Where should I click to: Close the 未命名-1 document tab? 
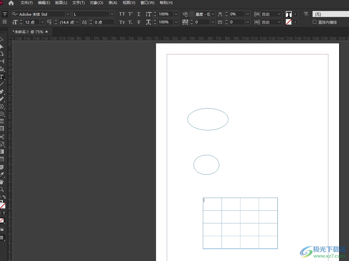pyautogui.click(x=47, y=32)
